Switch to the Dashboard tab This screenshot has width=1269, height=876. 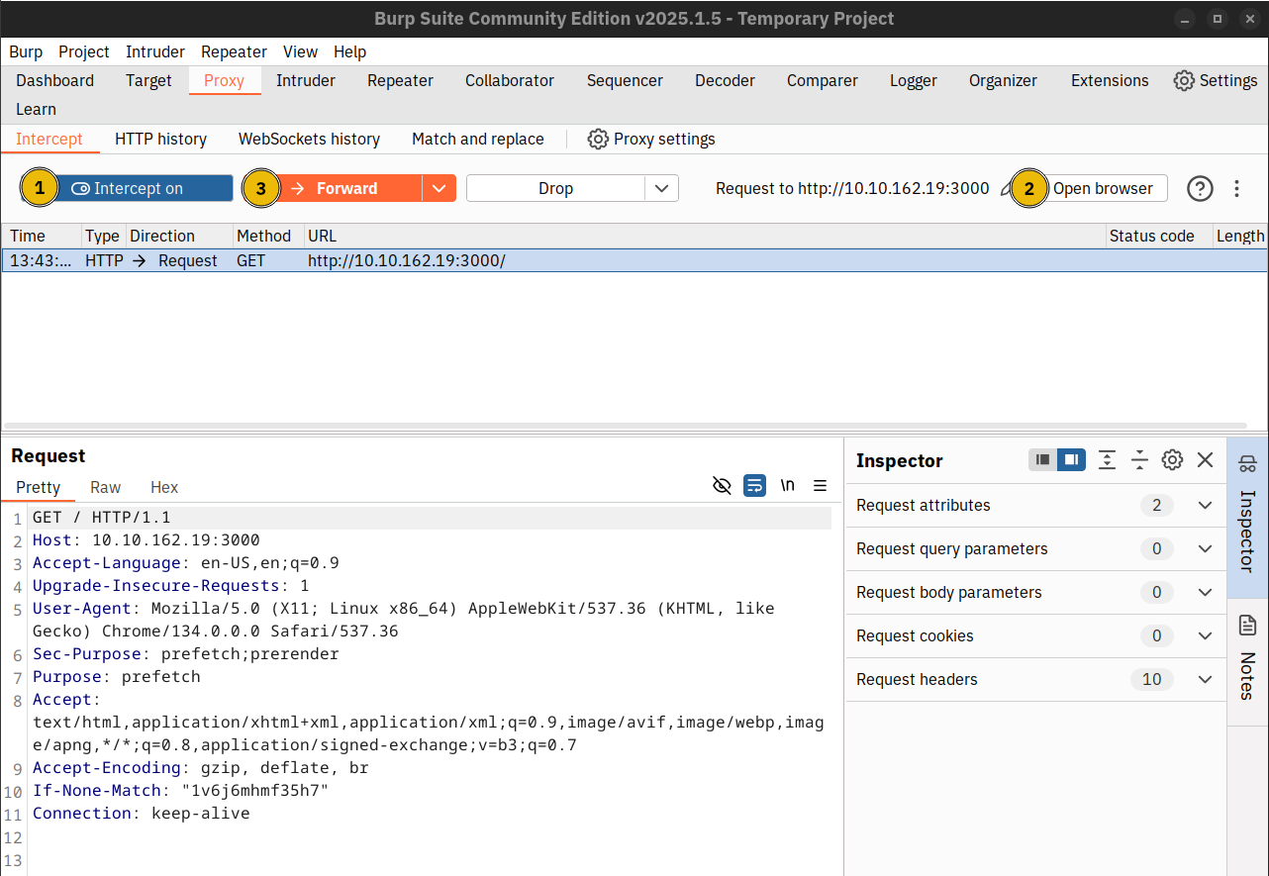coord(55,80)
